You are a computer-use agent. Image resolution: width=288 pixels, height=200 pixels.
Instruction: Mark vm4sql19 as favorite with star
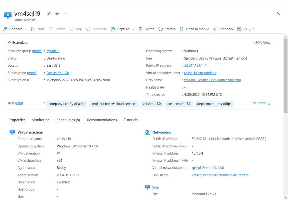[x=57, y=14]
